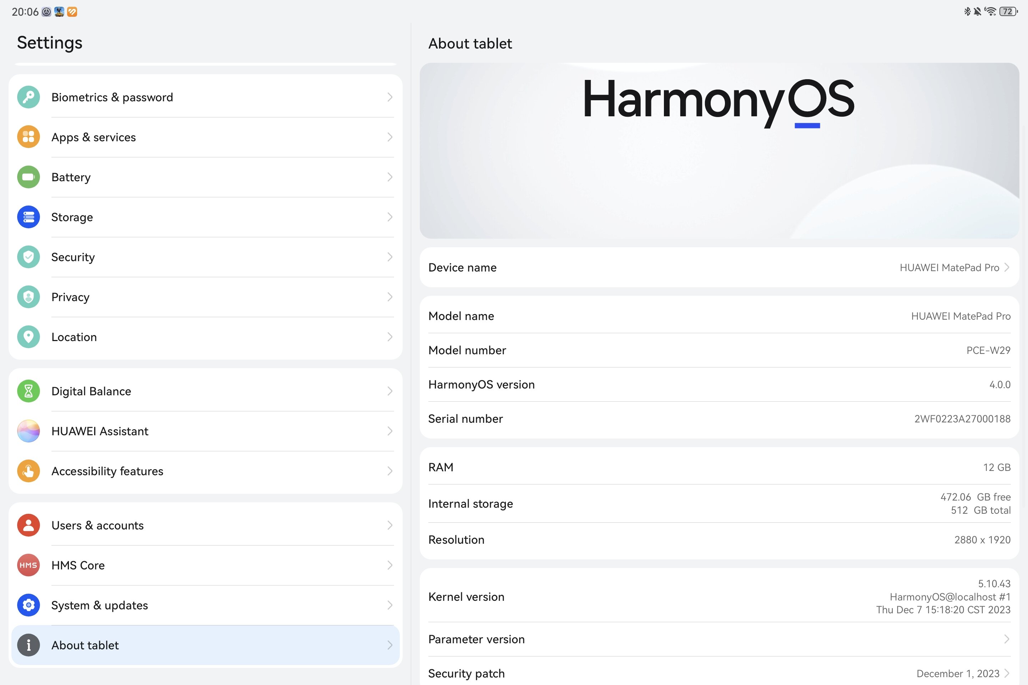
Task: Tap the 5.10.43 kernel version value
Action: tap(994, 584)
